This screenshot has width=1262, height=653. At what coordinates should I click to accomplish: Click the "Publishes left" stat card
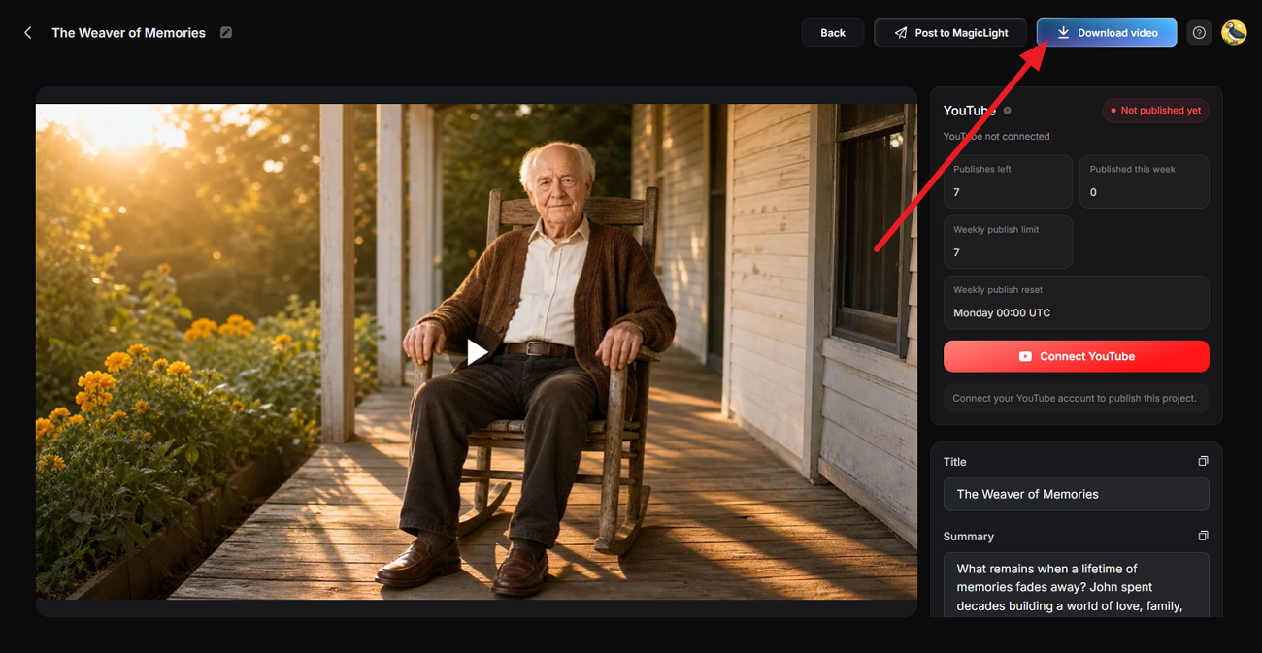tap(1008, 181)
